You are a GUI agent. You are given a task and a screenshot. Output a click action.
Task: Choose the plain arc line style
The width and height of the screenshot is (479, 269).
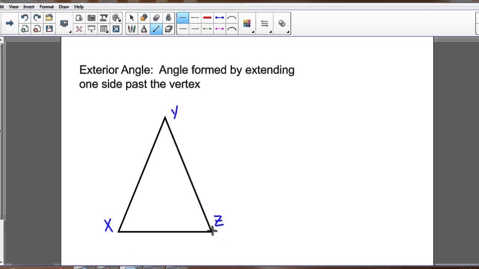pos(232,18)
